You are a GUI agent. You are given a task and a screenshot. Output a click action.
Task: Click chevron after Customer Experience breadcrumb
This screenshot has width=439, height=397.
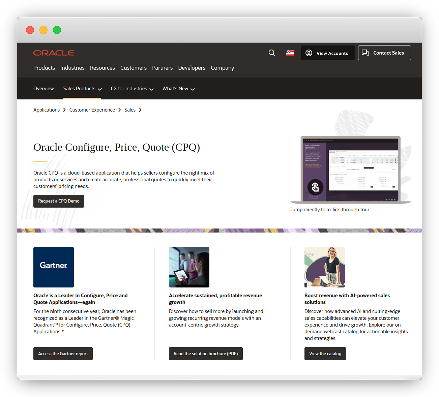120,110
